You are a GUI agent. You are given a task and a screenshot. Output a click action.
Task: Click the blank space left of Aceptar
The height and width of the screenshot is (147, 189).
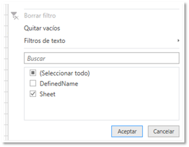coord(68,131)
